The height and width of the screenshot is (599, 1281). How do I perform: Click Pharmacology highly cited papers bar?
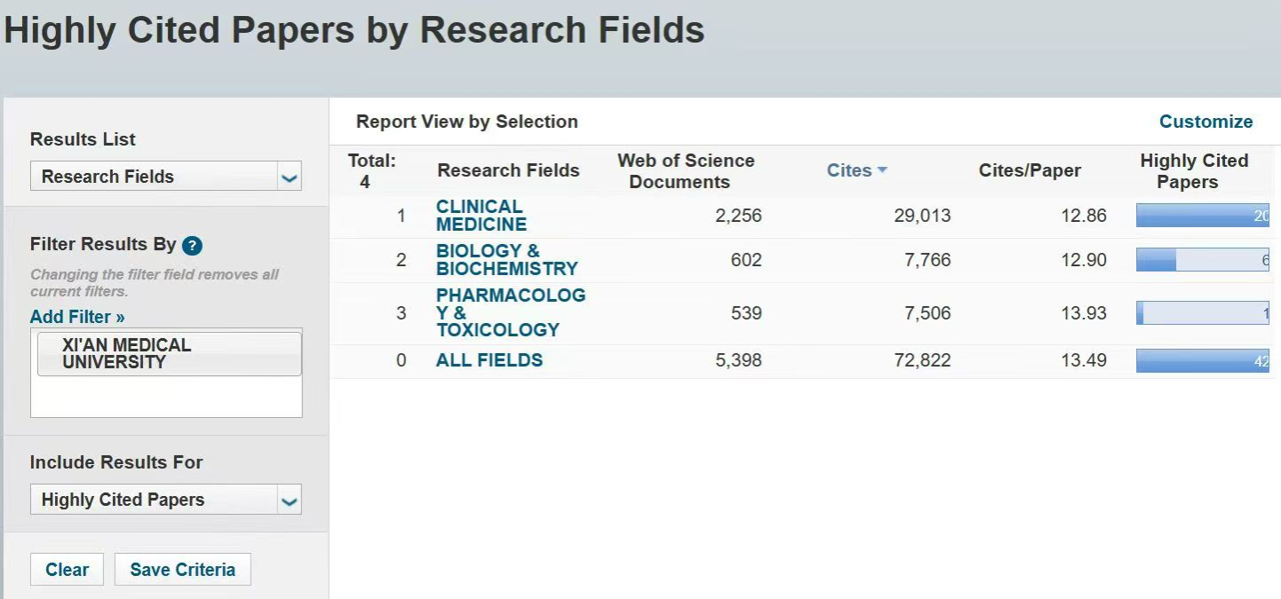[1203, 312]
